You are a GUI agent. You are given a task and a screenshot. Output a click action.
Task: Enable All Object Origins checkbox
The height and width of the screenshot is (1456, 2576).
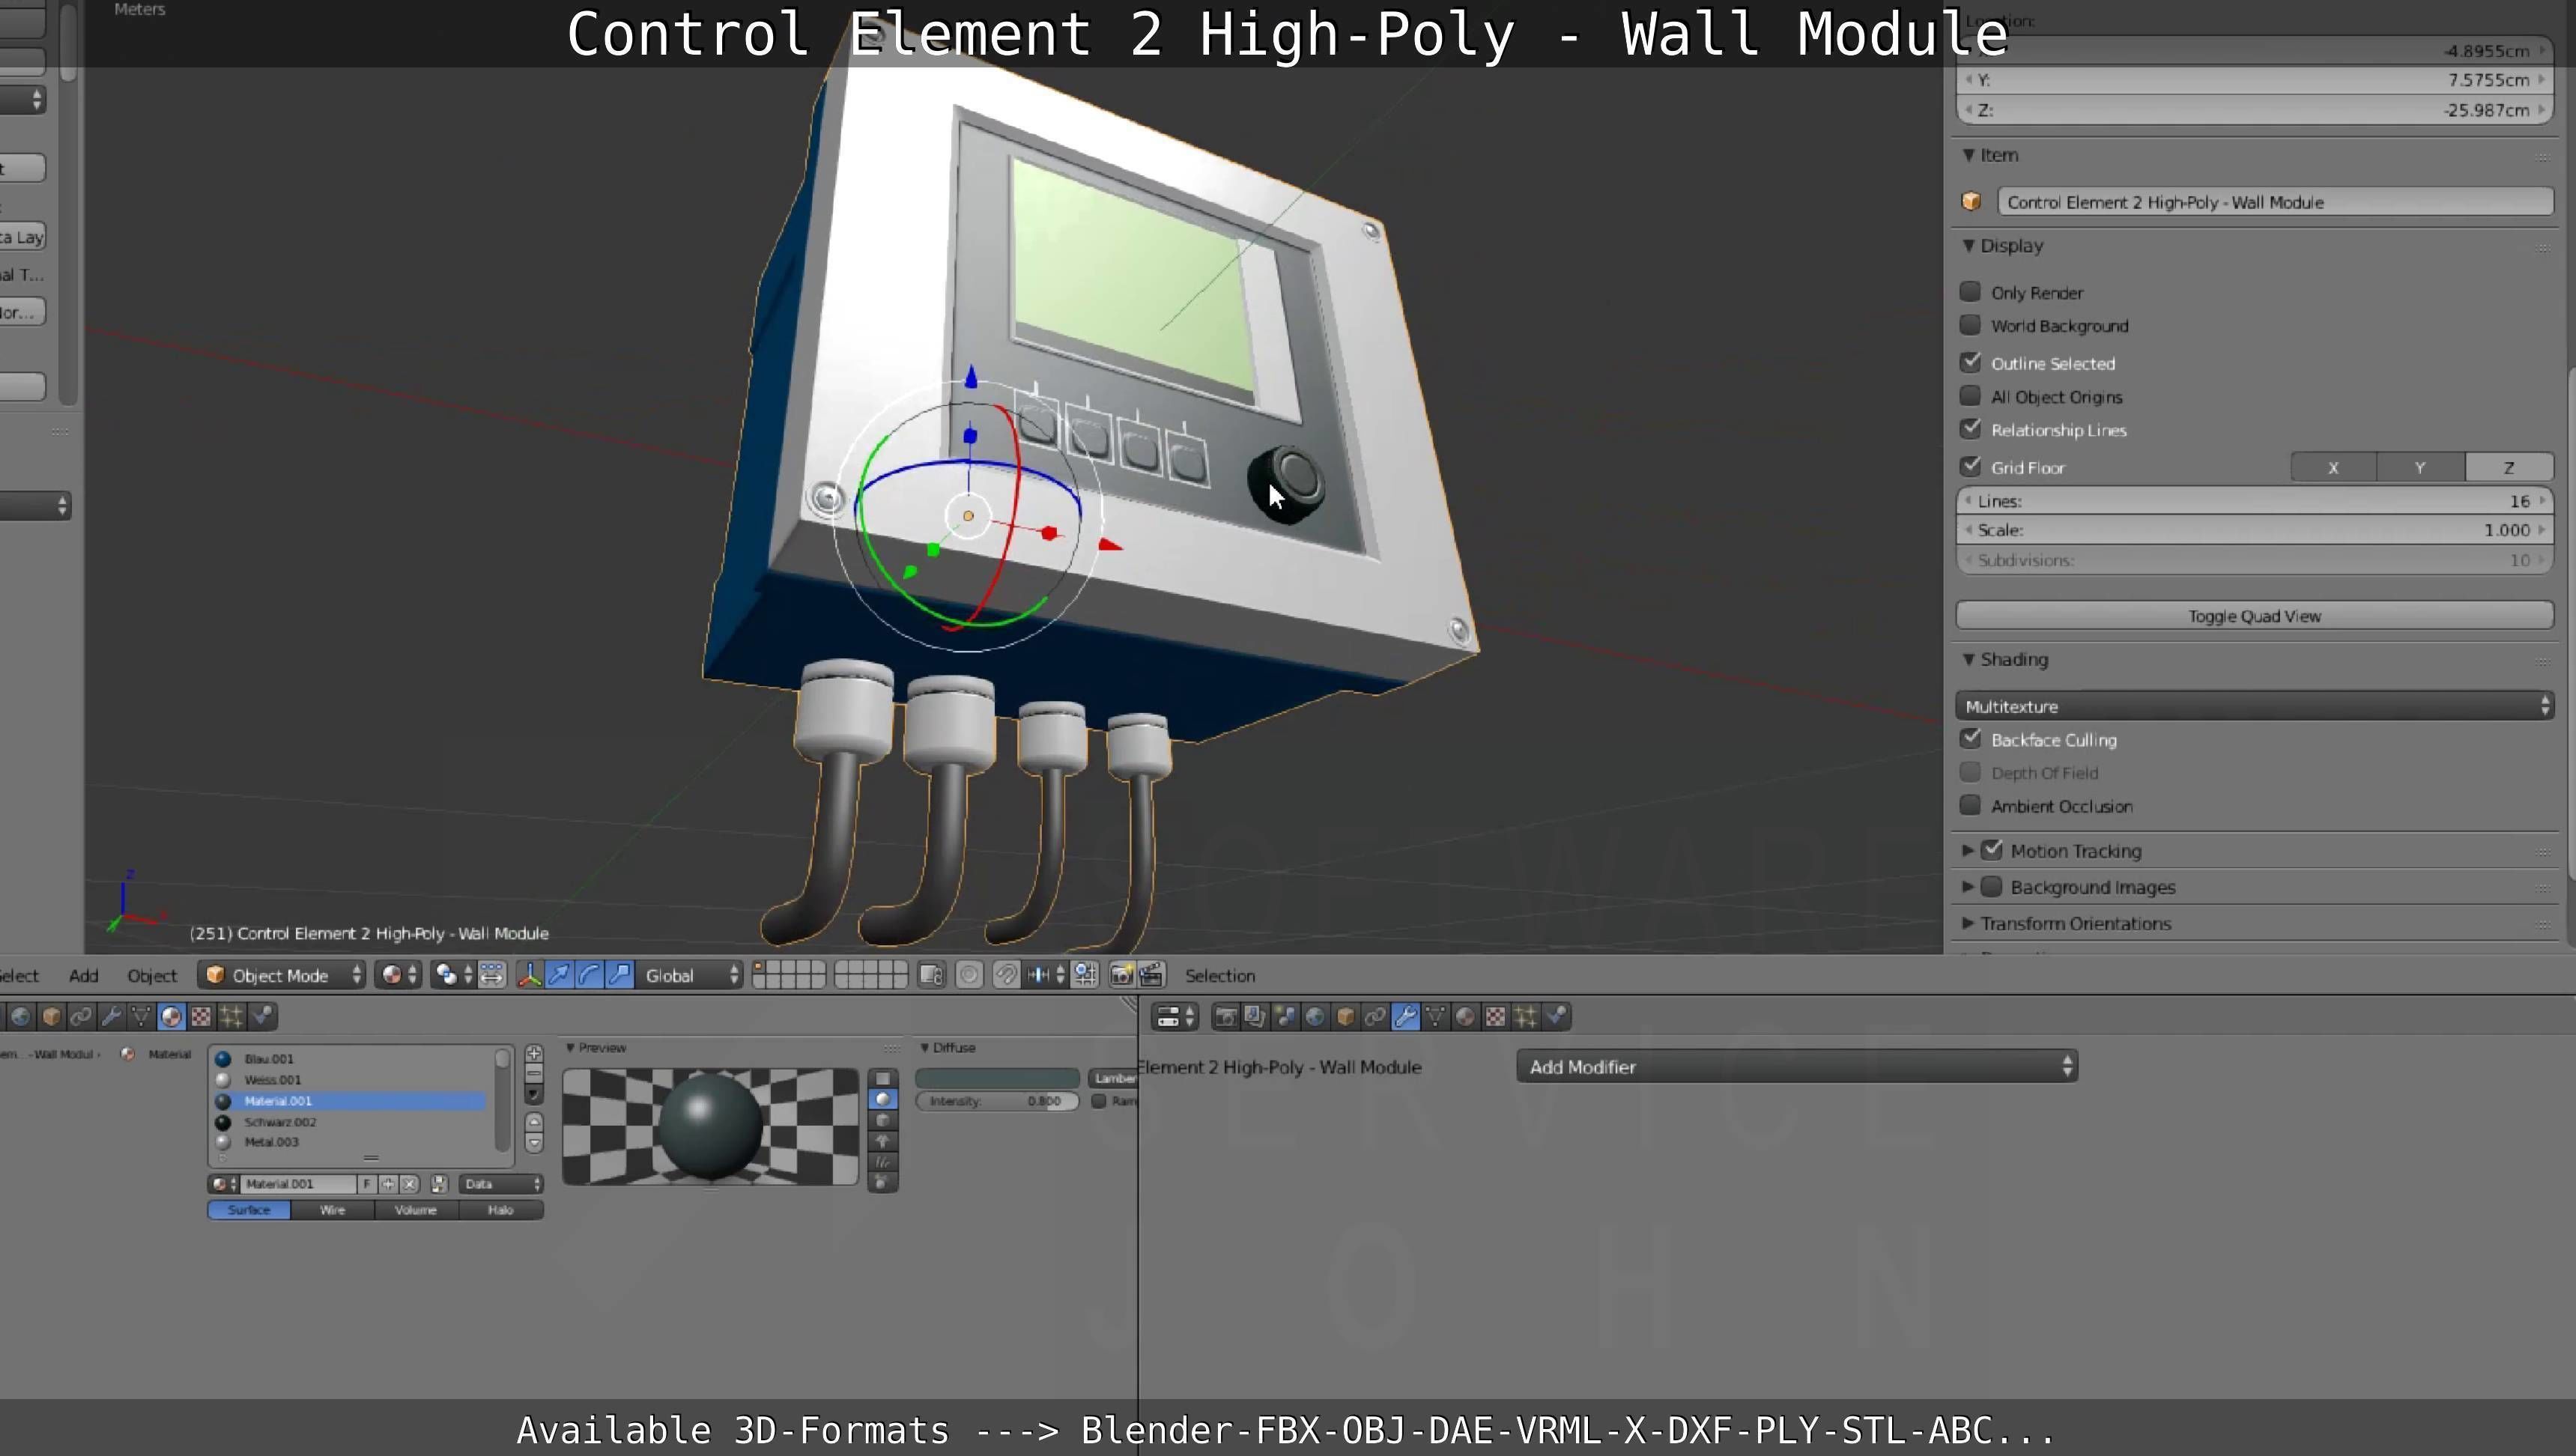[1970, 396]
